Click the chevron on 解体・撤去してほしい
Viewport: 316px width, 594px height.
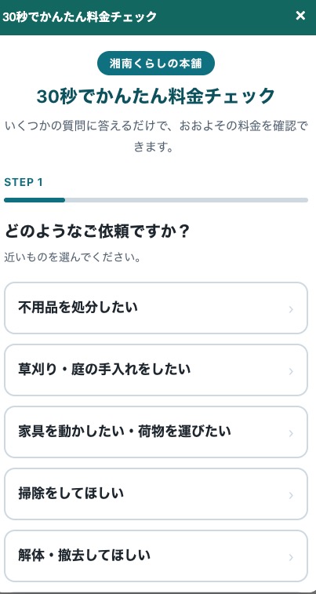pyautogui.click(x=291, y=557)
